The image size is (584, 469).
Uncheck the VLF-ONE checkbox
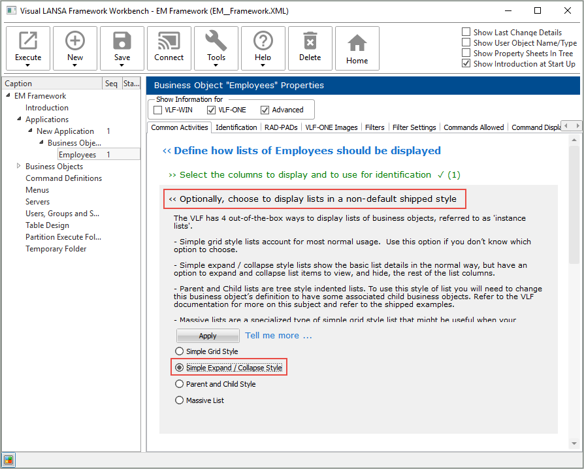point(211,110)
